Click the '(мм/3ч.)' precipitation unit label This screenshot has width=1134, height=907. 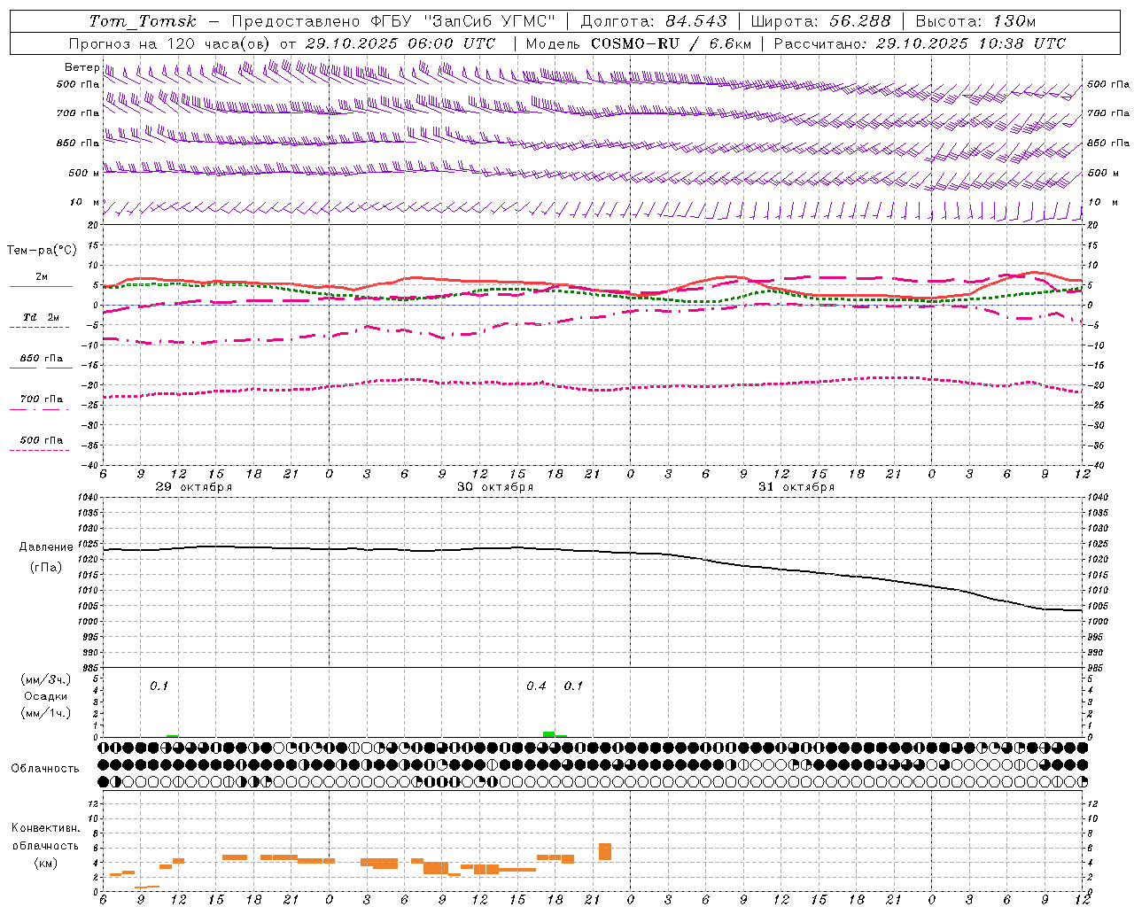(x=45, y=680)
